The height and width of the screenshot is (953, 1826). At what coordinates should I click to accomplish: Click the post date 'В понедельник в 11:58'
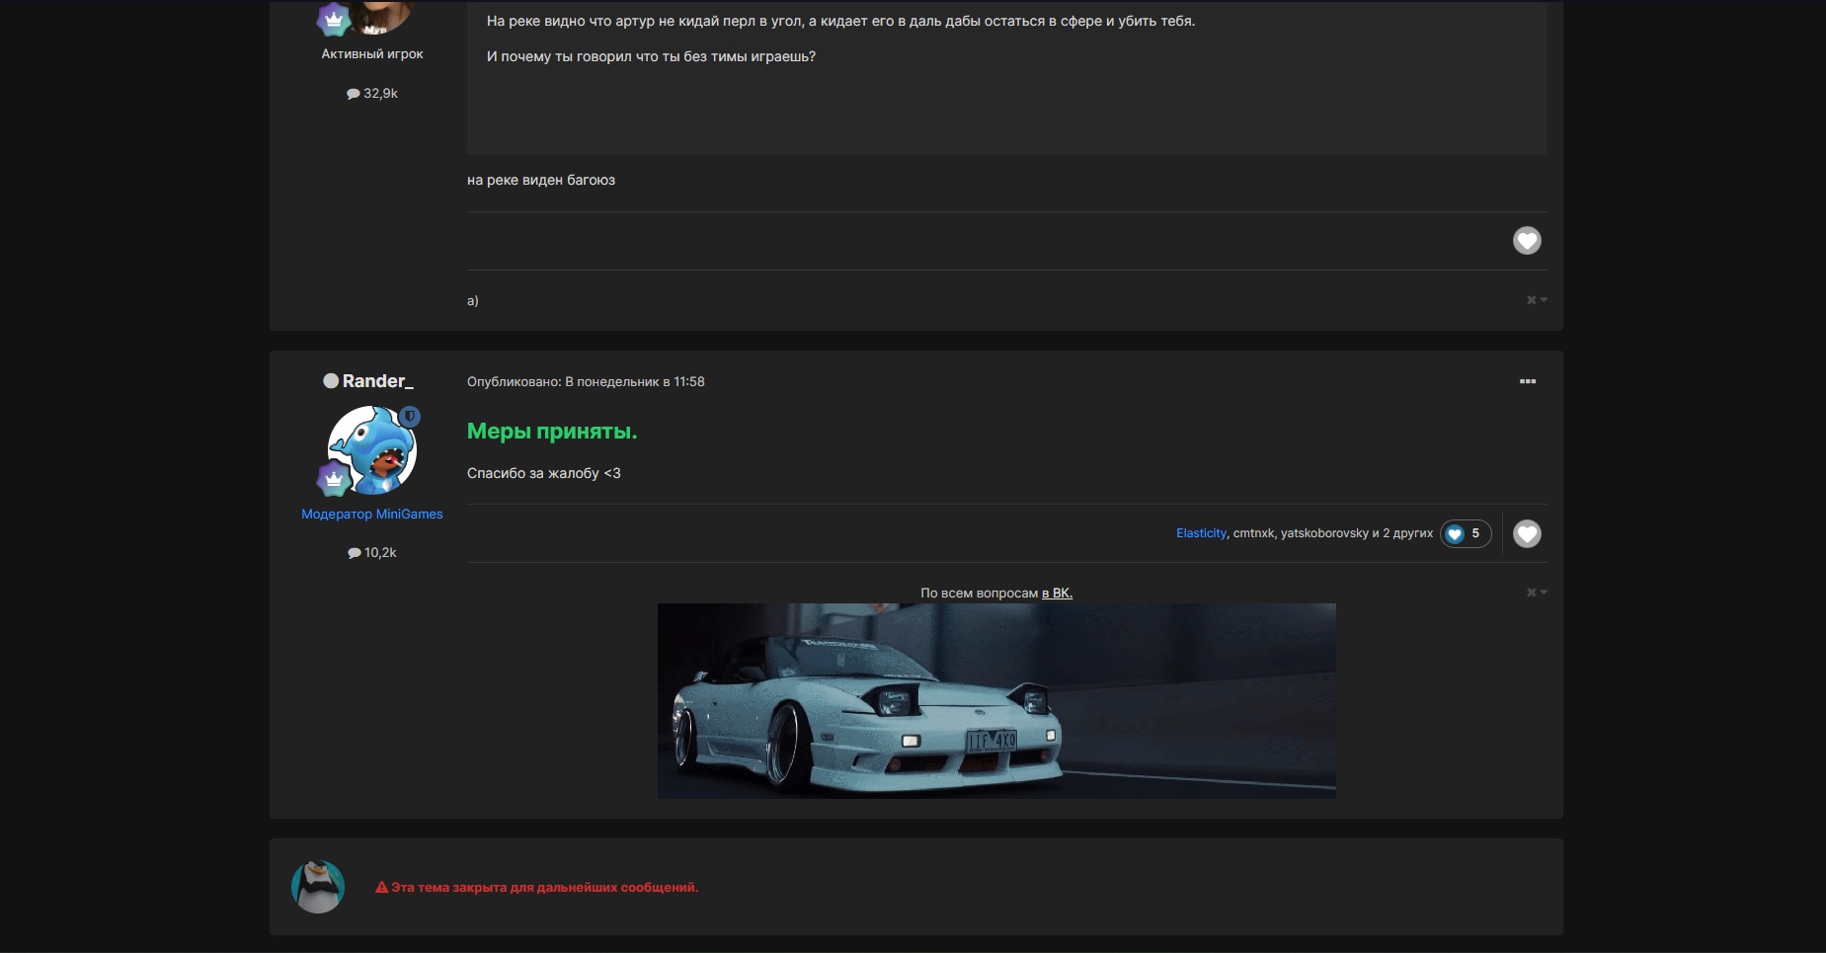pos(640,381)
